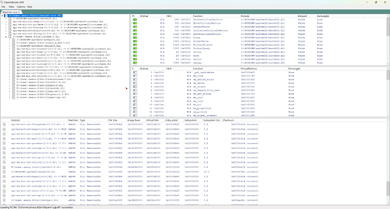Click the green icon beside VirtualProtect
The image size is (390, 209).
point(135,45)
